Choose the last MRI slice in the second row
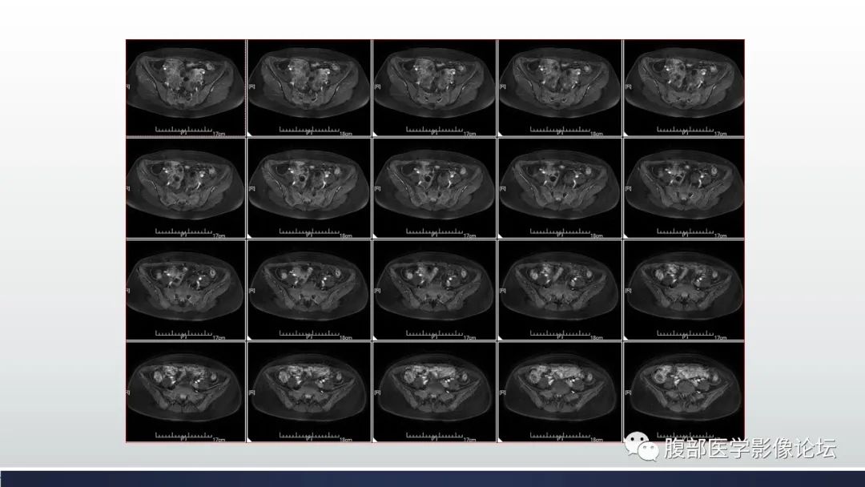This screenshot has height=487, width=865. [x=683, y=186]
